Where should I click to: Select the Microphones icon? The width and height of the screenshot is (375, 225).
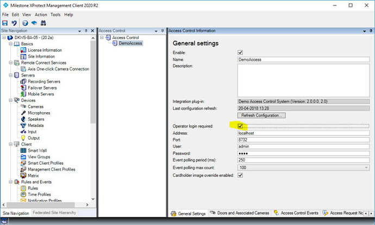tap(23, 113)
